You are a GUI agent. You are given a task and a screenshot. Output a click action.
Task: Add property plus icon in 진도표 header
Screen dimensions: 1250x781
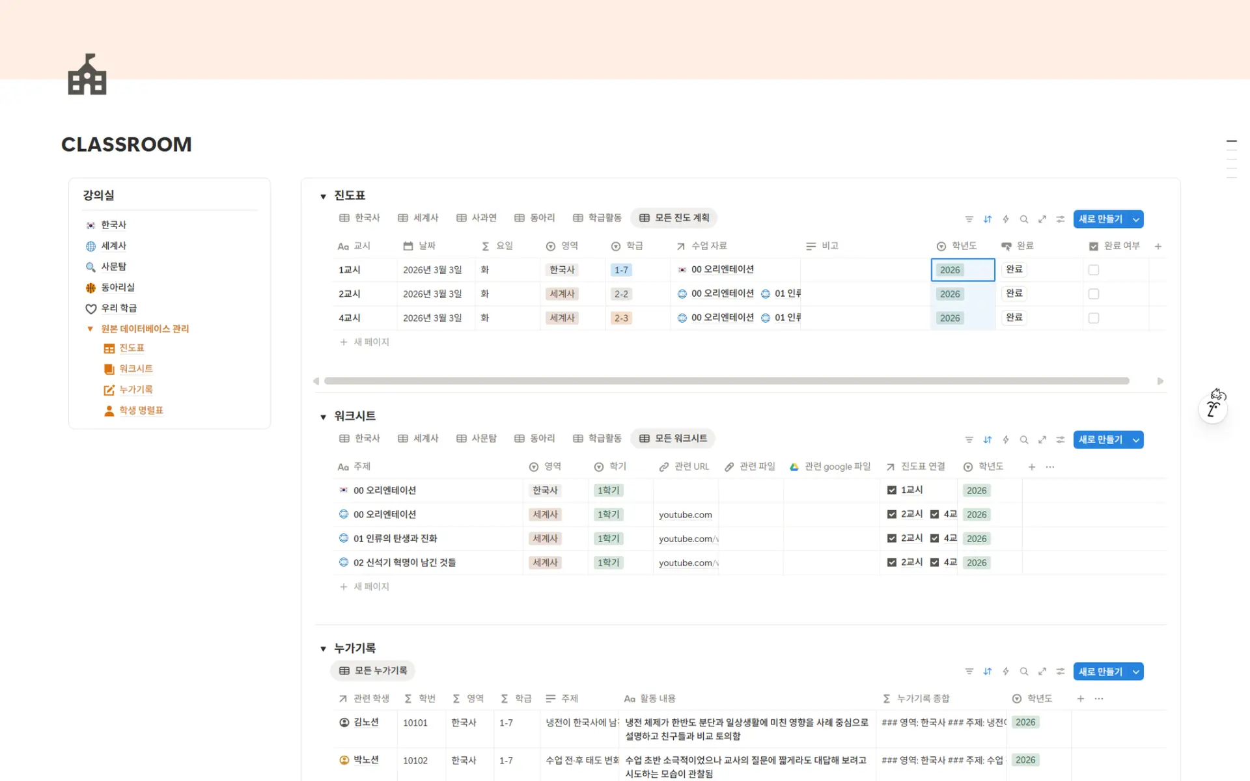point(1158,246)
